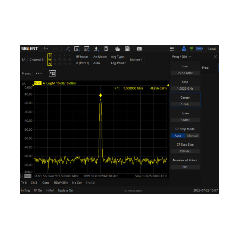Toggle Update On status
239x239 pixels.
(x=65, y=190)
